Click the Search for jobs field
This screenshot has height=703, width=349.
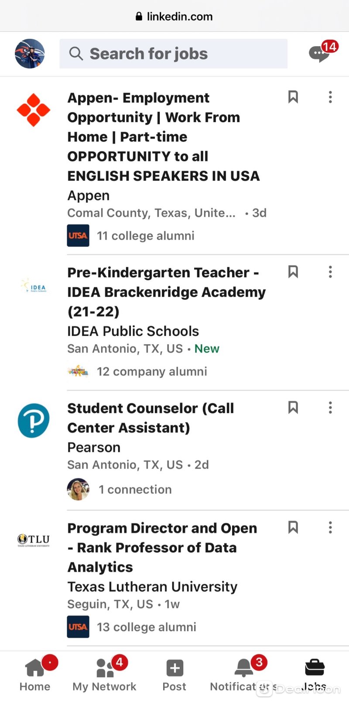(x=173, y=54)
